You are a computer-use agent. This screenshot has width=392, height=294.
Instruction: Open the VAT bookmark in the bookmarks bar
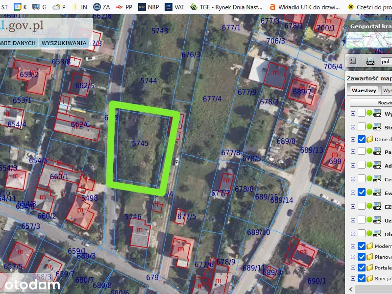[x=174, y=7]
